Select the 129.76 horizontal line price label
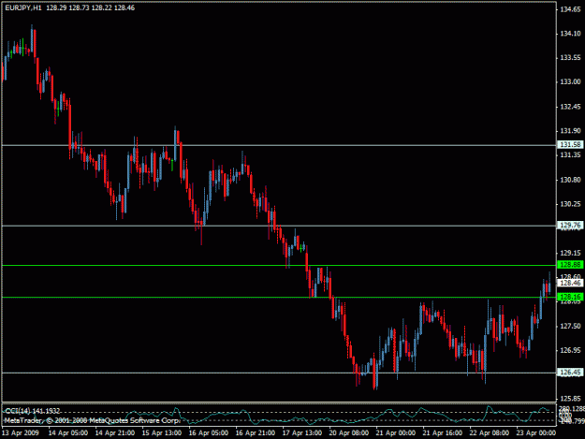Screen dimensions: 585x439 [570, 225]
